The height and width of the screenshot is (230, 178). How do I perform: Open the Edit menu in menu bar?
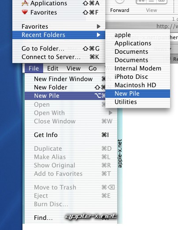(x=53, y=68)
